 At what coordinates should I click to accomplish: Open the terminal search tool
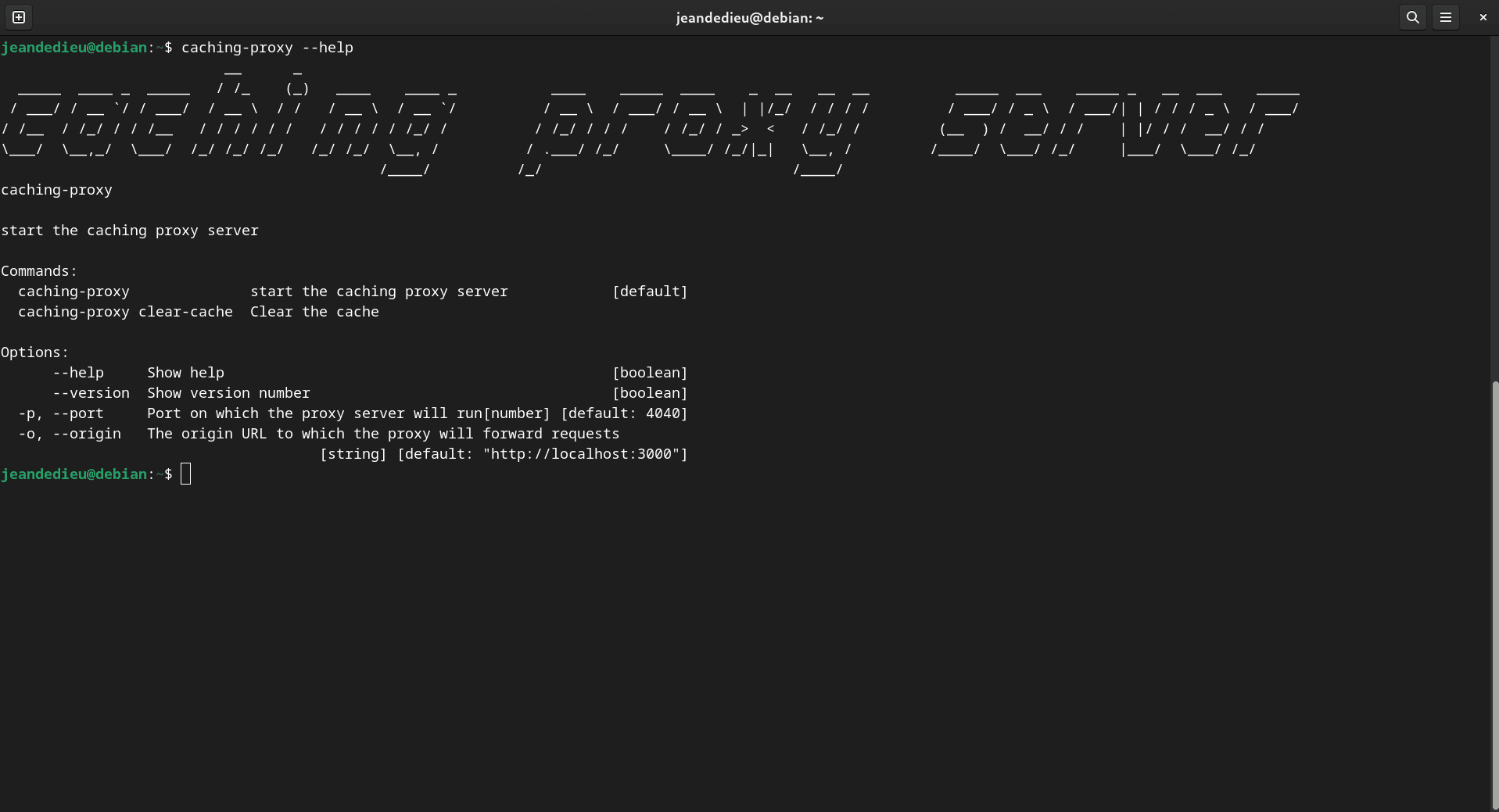click(1412, 17)
